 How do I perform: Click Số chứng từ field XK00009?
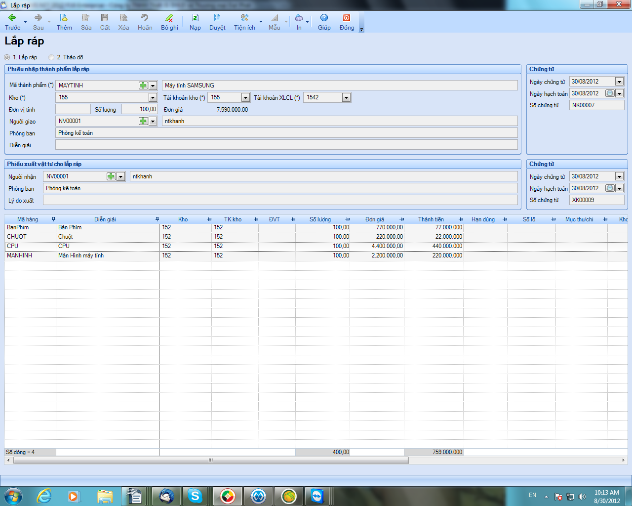597,200
